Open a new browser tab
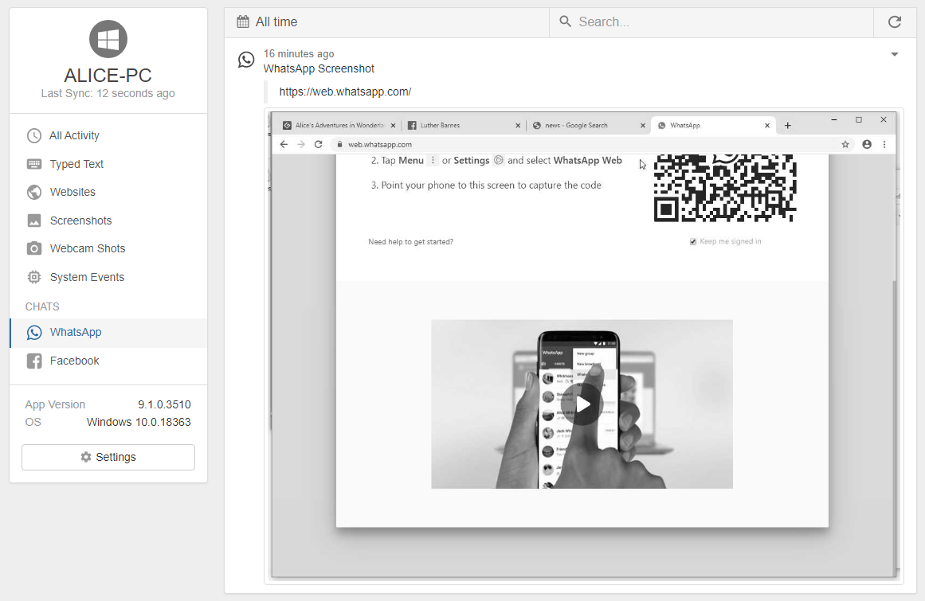Image resolution: width=925 pixels, height=601 pixels. [x=787, y=126]
